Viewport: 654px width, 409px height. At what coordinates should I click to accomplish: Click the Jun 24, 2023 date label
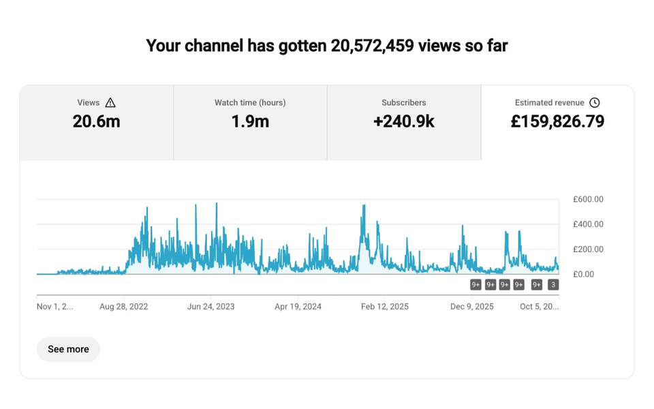point(211,306)
